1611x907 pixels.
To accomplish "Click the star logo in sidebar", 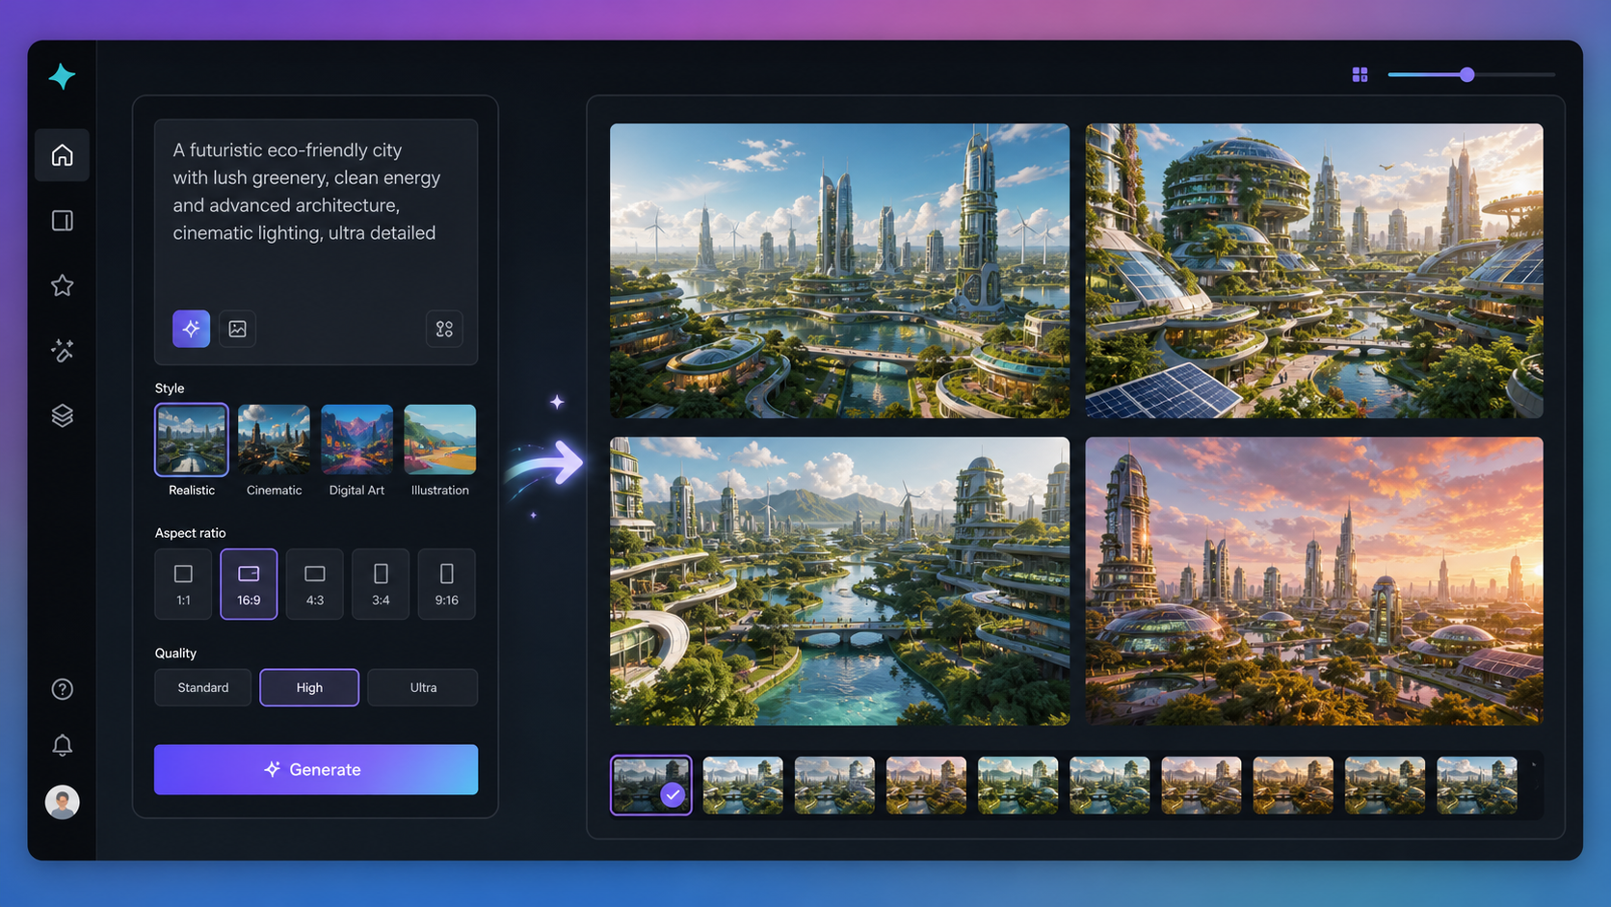I will pos(62,76).
